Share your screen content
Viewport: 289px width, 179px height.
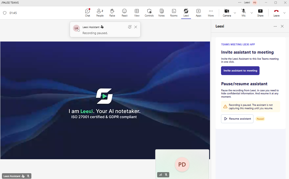(260, 13)
